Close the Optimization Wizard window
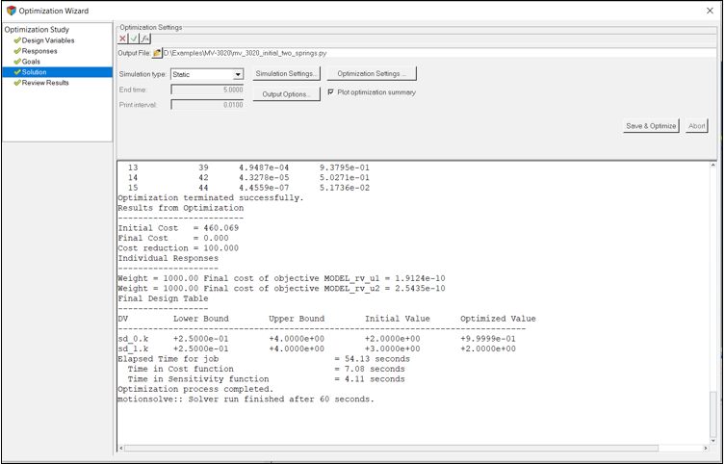725x464 pixels. (710, 11)
